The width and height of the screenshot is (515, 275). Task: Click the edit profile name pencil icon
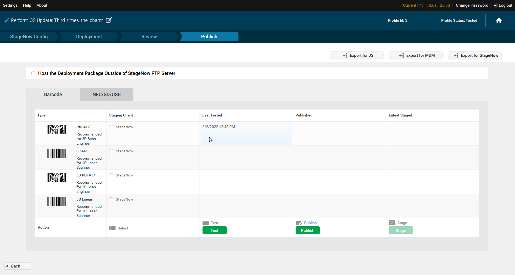pyautogui.click(x=109, y=20)
